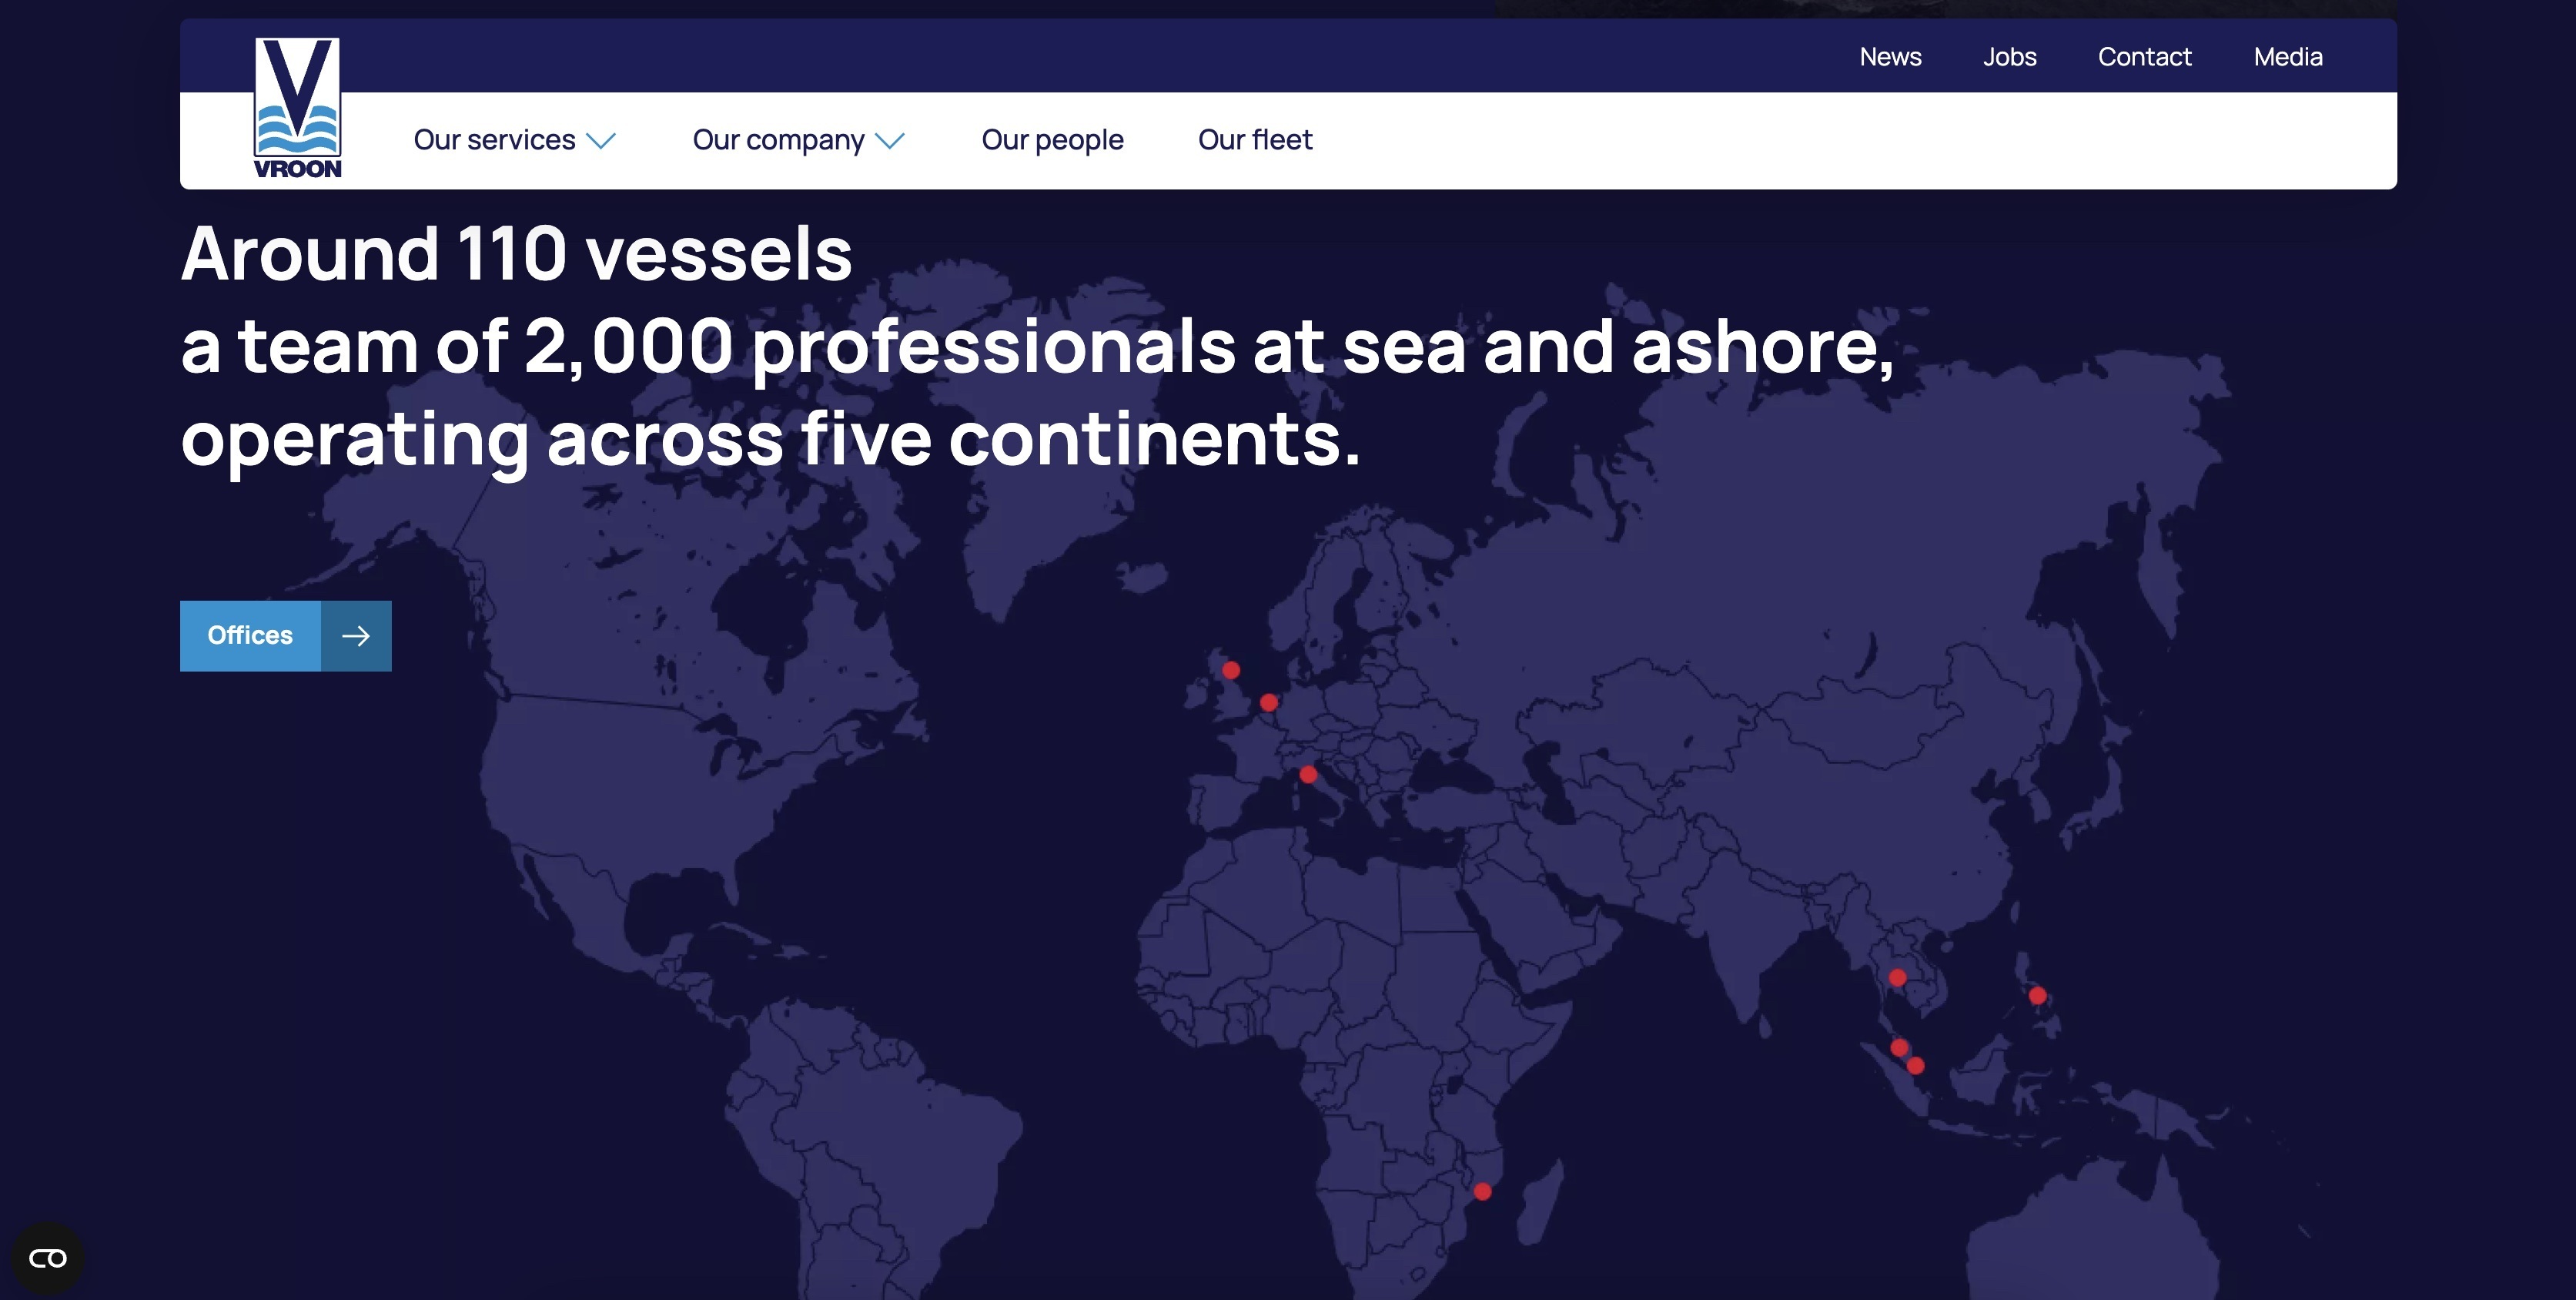Select the Malaysia office red dot

pyautogui.click(x=1899, y=1047)
